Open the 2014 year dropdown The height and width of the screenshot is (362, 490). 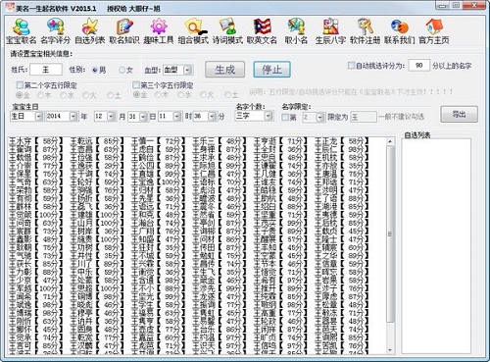pos(73,117)
